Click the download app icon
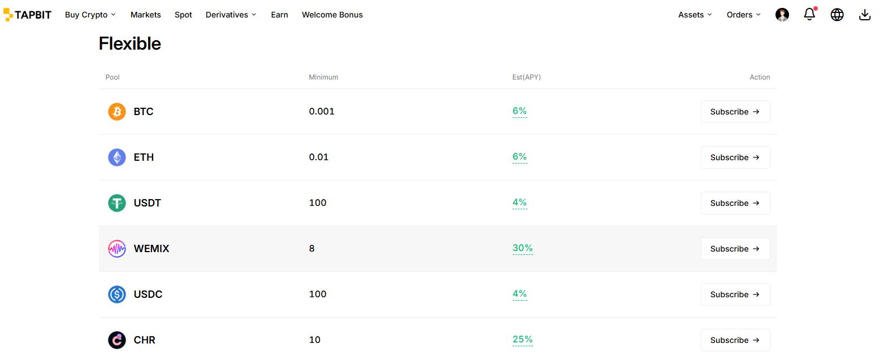This screenshot has width=884, height=361. 865,15
